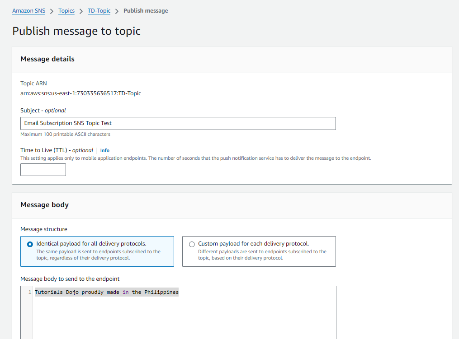Click the Time to Live input box
This screenshot has width=459, height=339.
[x=43, y=170]
